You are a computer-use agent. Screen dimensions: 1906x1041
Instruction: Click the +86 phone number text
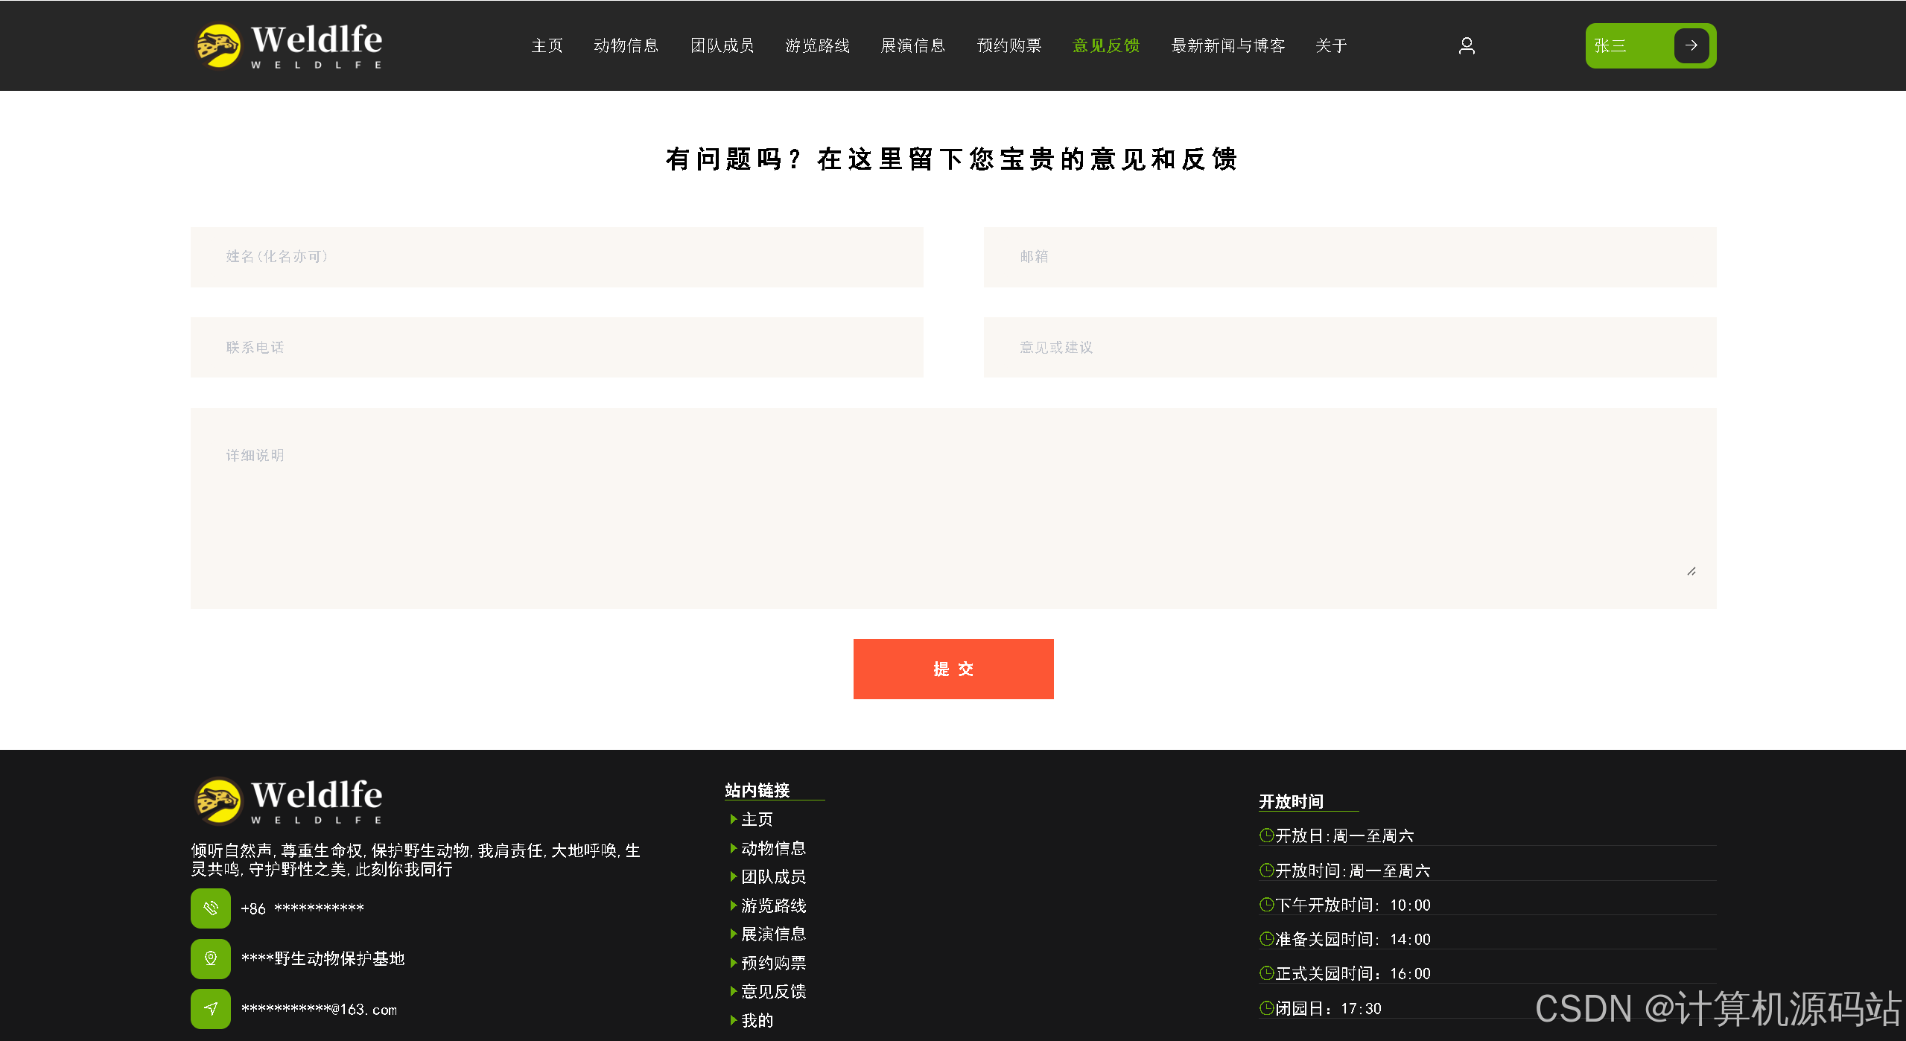[x=302, y=908]
